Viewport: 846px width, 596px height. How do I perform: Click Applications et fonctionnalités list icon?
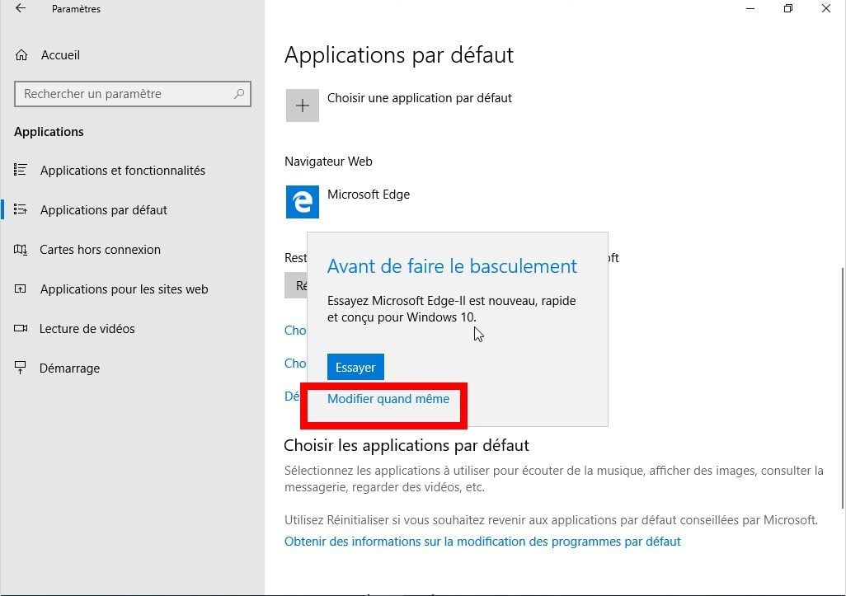pos(21,170)
